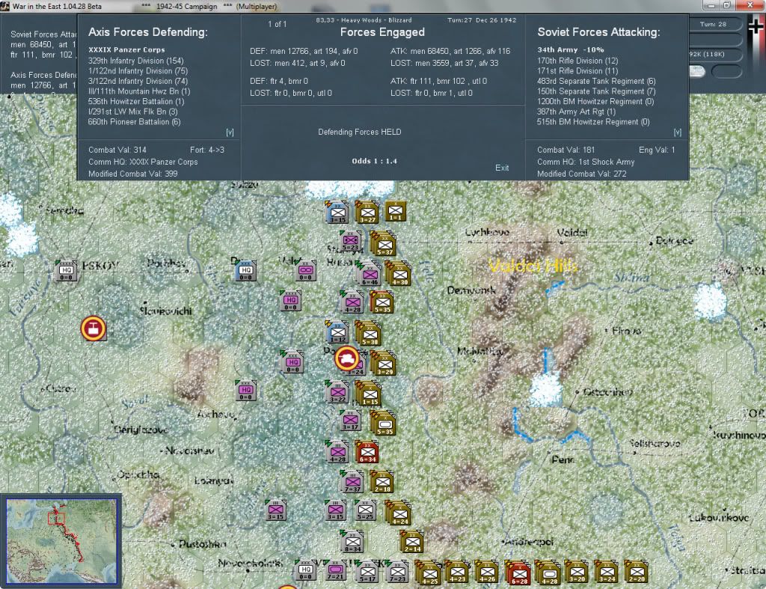The image size is (766, 589).
Task: Minimize the War in the East window
Action: click(x=711, y=5)
